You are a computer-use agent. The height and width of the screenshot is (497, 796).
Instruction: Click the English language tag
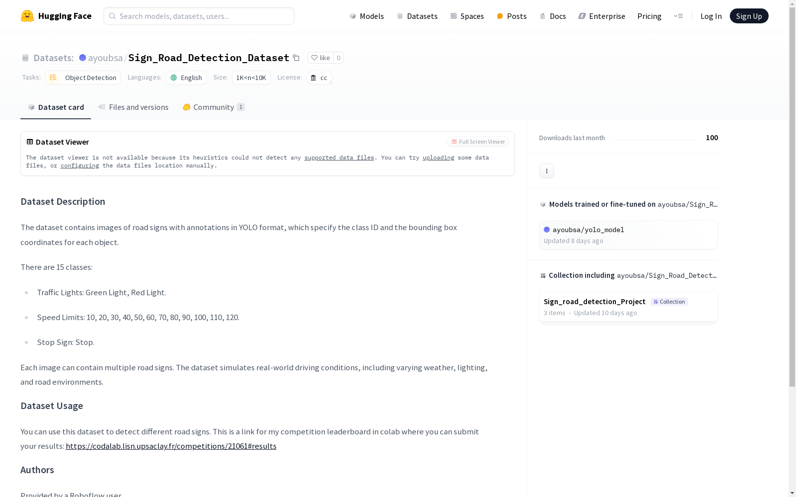(186, 78)
